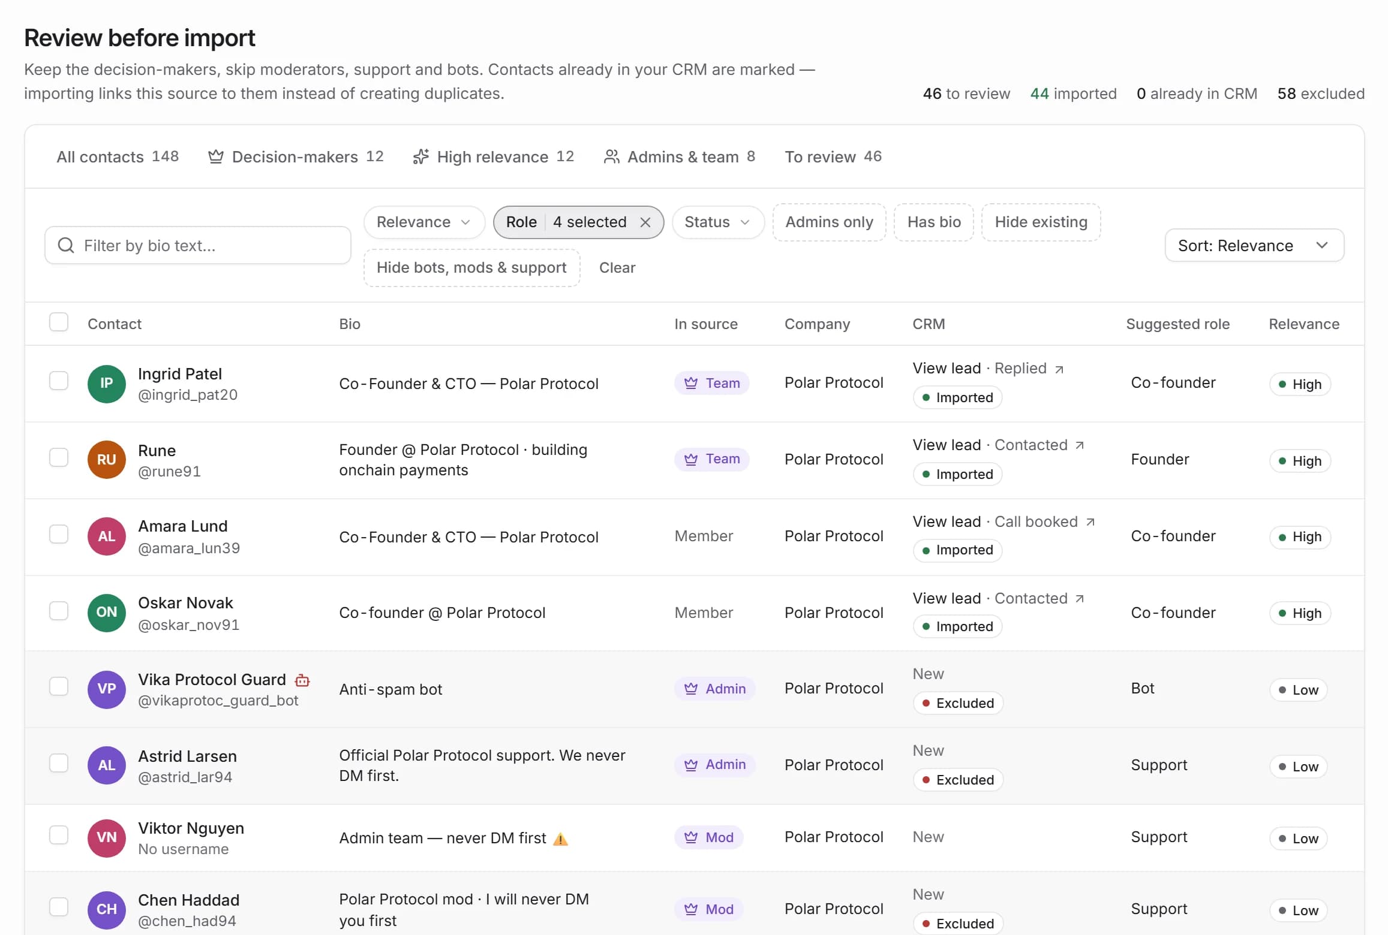Switch to the All contacts tab
Screen dimensions: 1388x935
coord(118,157)
